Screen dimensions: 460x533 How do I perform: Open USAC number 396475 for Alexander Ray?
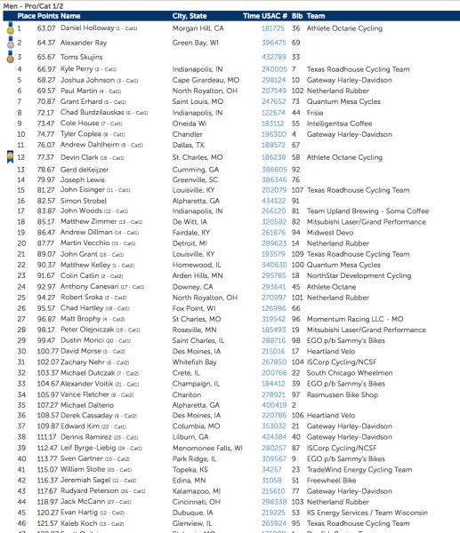tap(274, 43)
